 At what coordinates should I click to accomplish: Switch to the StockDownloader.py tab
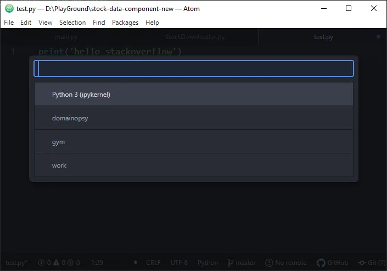click(195, 37)
